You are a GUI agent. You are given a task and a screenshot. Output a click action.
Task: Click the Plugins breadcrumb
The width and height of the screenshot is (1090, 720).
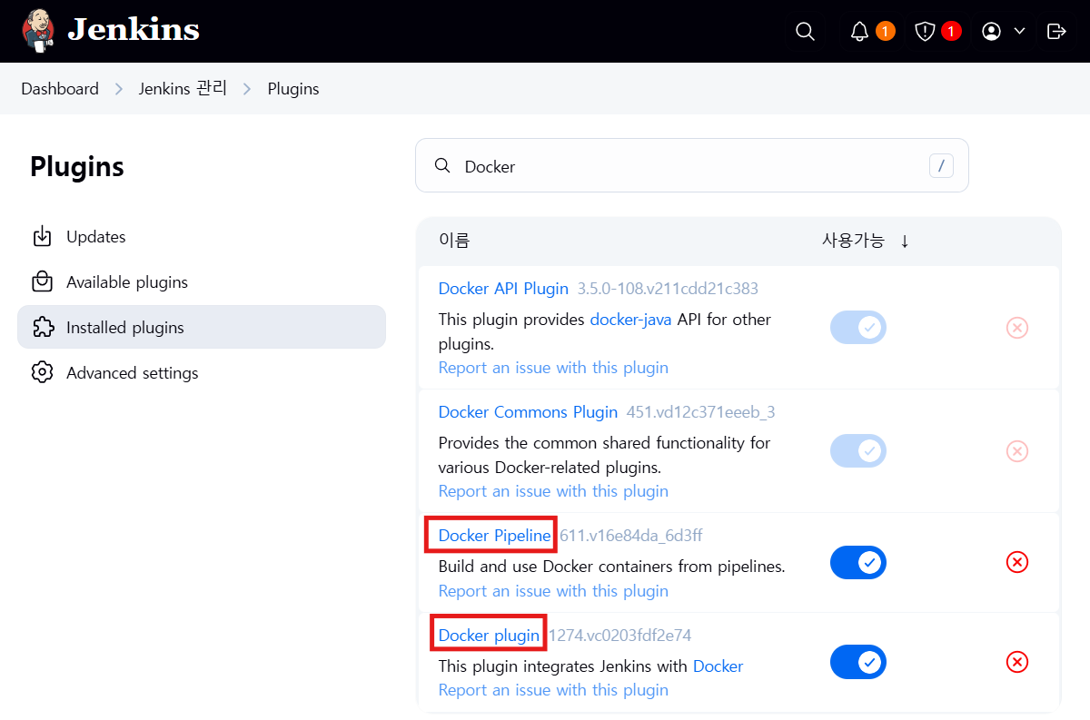tap(293, 89)
